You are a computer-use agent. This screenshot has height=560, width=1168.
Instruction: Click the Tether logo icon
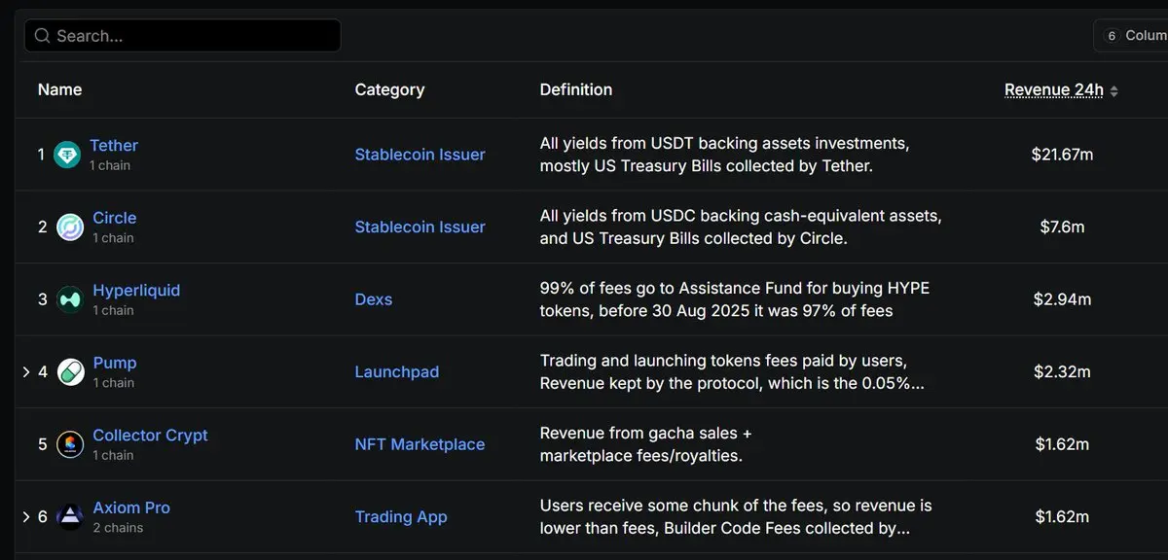[67, 155]
